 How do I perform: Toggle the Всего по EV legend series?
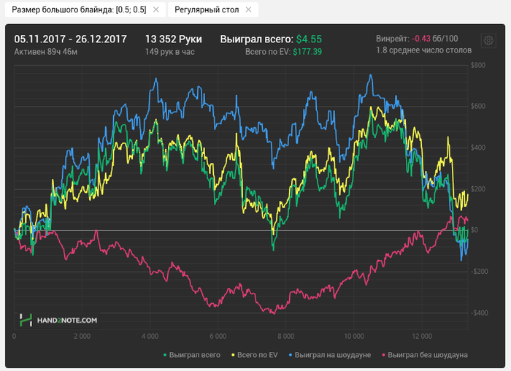255,355
